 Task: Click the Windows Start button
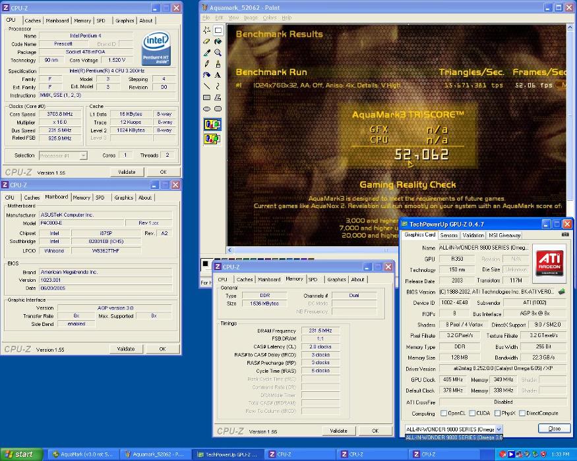pyautogui.click(x=21, y=454)
